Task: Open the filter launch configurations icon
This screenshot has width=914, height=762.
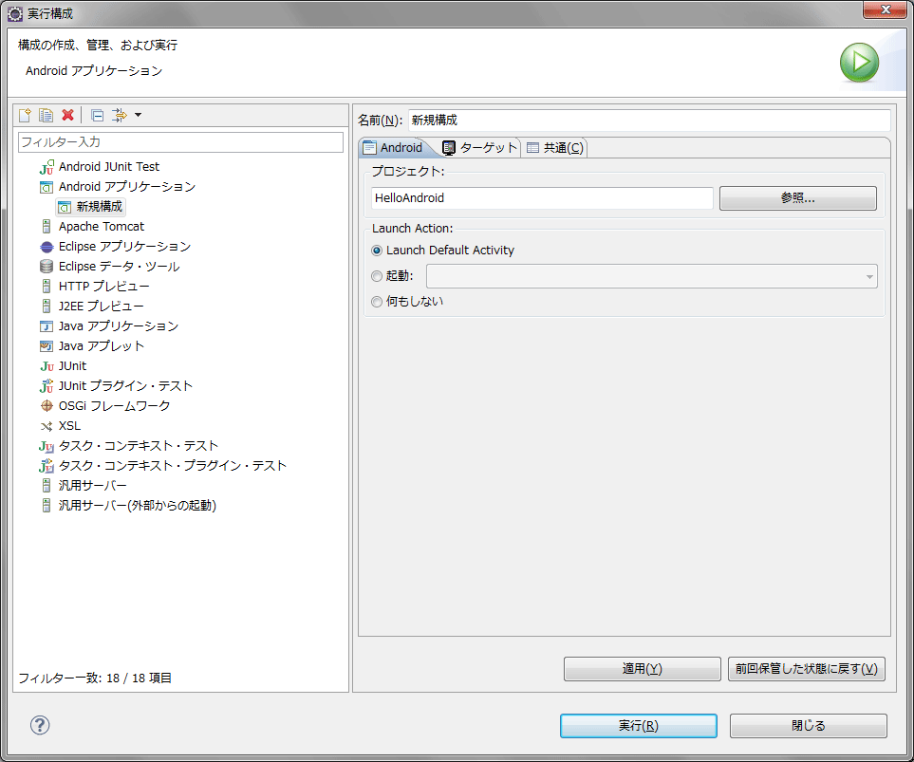Action: click(119, 115)
